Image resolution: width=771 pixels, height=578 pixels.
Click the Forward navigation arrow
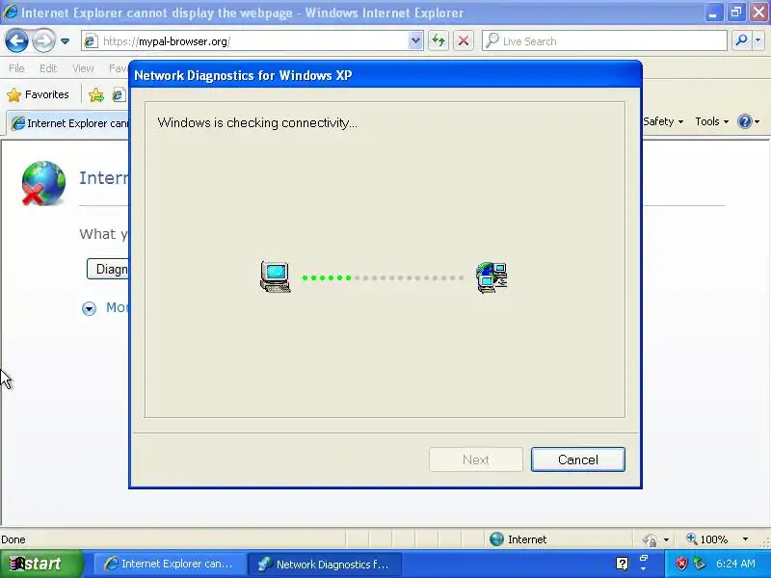click(x=43, y=40)
